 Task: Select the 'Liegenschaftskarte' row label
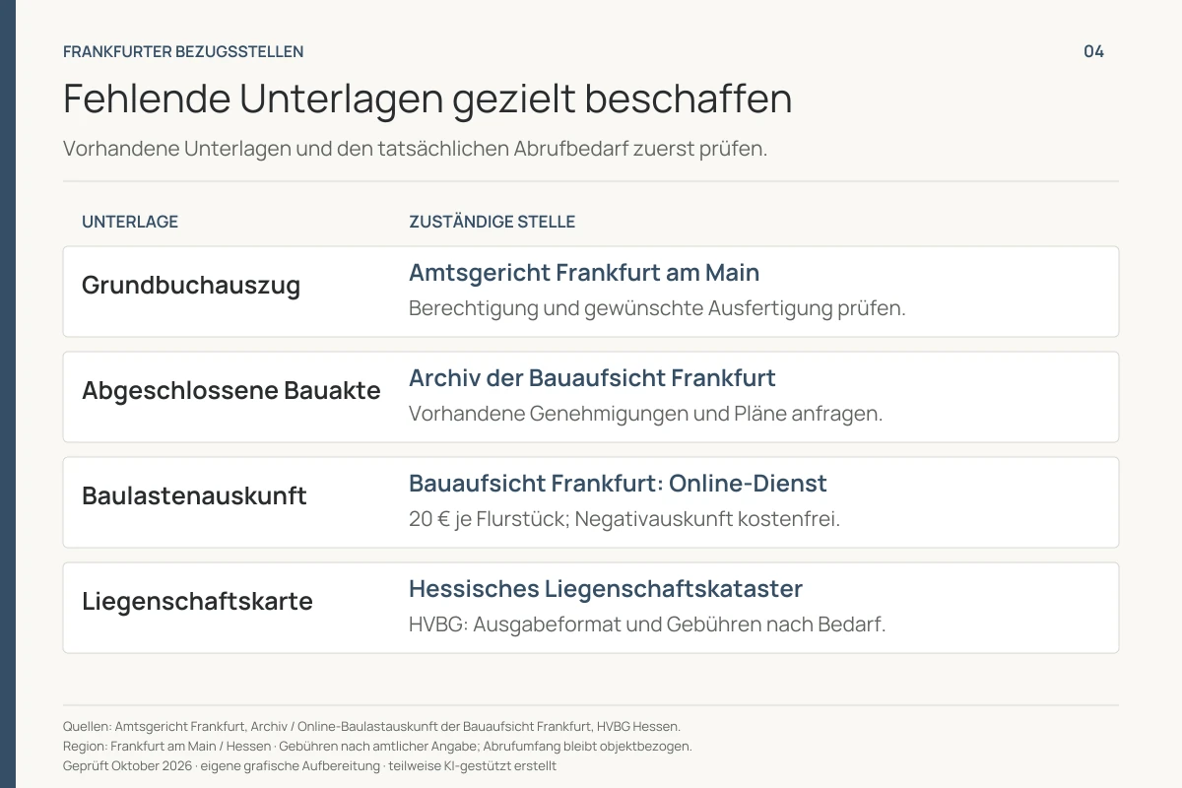coord(197,601)
